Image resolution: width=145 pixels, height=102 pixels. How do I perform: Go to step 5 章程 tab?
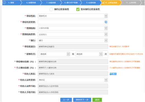pyautogui.click(x=11, y=3)
